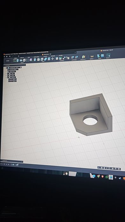Open the MODIFY dropdown menu
This screenshot has height=222, width=125.
(x=43, y=62)
